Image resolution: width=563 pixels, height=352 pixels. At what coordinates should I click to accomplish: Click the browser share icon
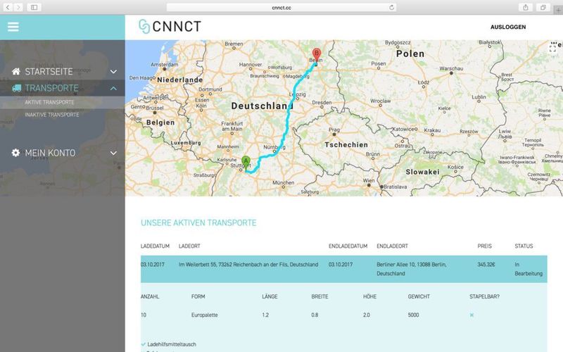pyautogui.click(x=526, y=7)
